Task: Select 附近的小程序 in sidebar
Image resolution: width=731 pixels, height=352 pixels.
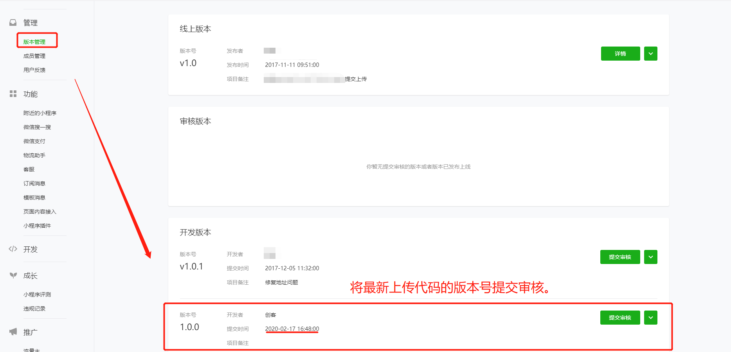Action: point(40,113)
